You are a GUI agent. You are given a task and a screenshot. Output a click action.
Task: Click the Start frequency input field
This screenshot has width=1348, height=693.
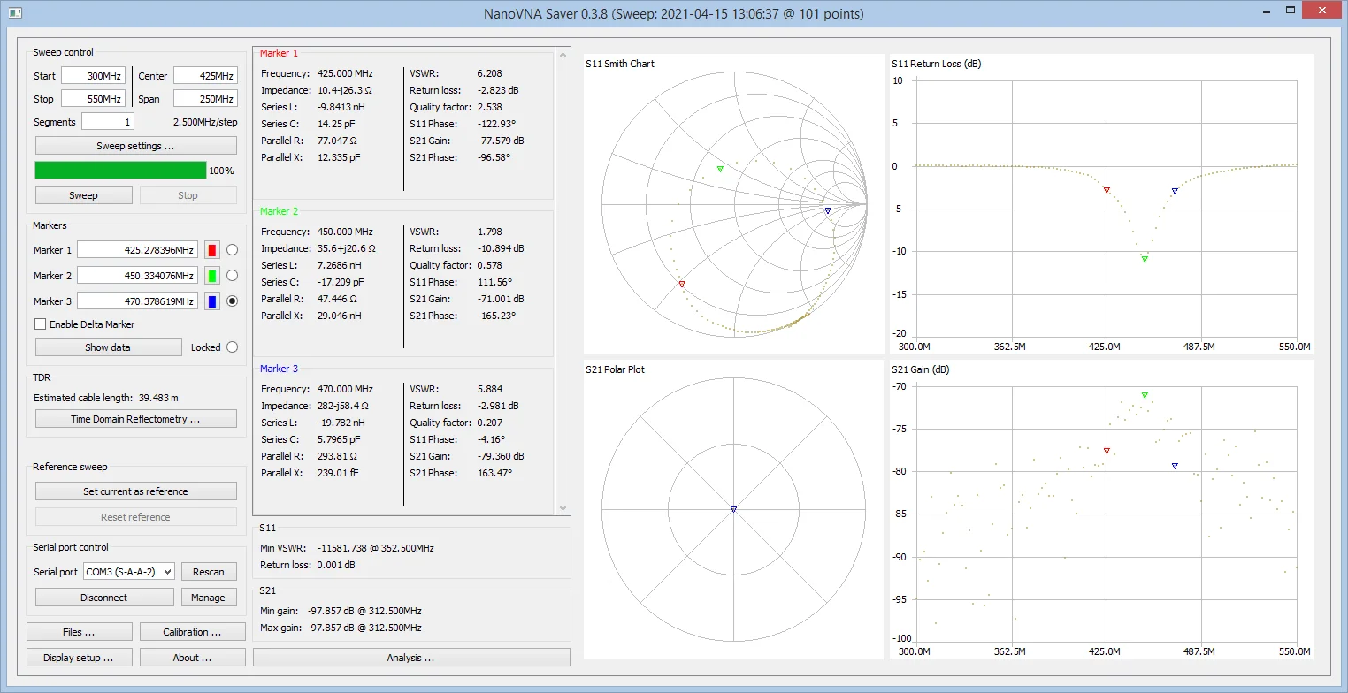pyautogui.click(x=93, y=76)
